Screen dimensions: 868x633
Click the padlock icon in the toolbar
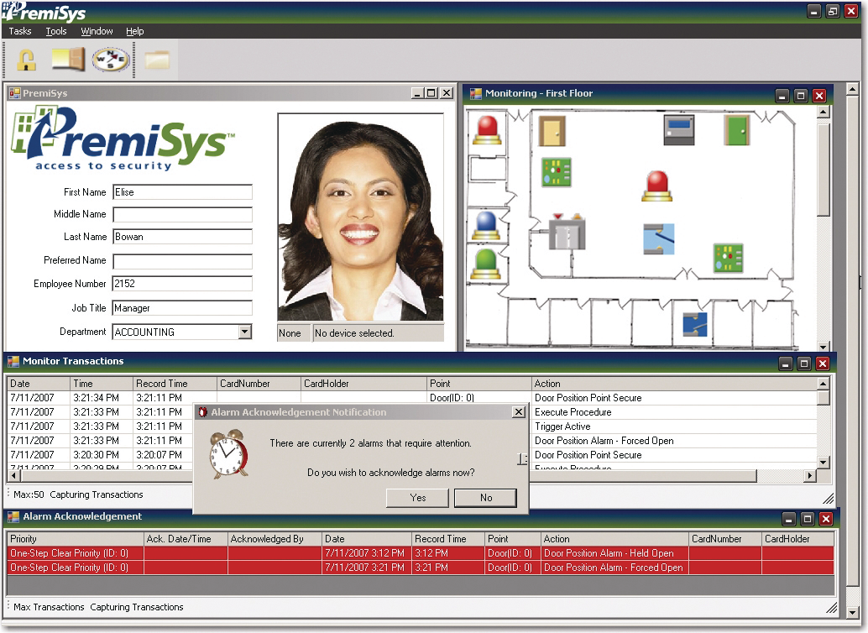pos(27,60)
